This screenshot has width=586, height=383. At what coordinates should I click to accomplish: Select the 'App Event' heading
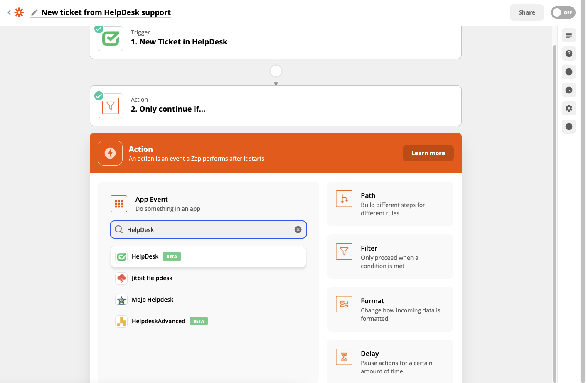[x=152, y=199]
